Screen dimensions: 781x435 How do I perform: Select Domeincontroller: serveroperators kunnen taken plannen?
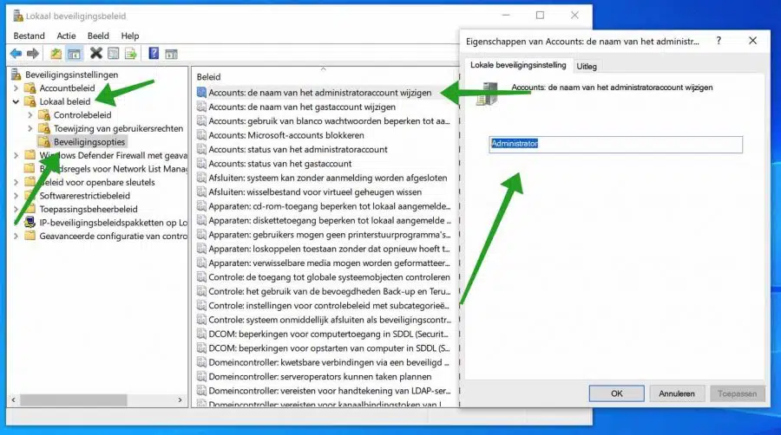(319, 376)
